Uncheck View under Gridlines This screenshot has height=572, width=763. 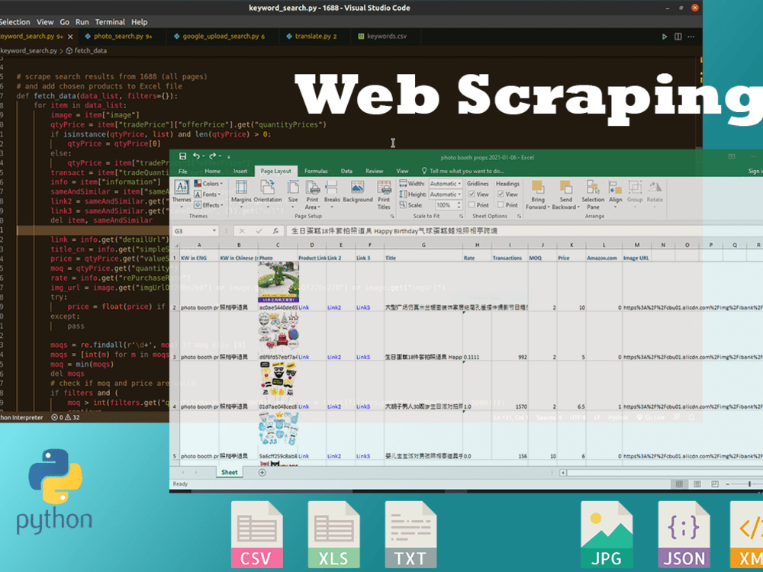pos(472,193)
